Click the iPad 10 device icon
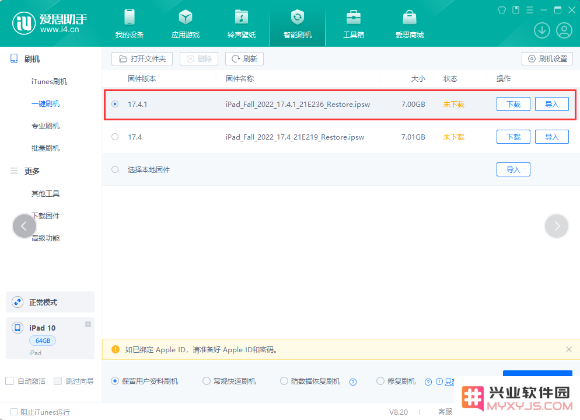The width and height of the screenshot is (580, 420). point(18,328)
